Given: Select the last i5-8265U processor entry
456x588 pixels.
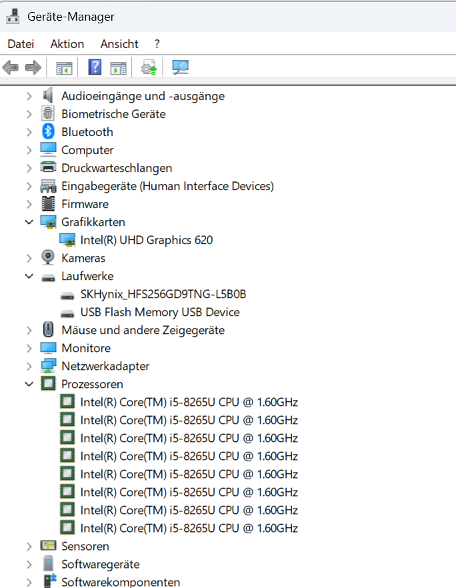Looking at the screenshot, I should 189,528.
